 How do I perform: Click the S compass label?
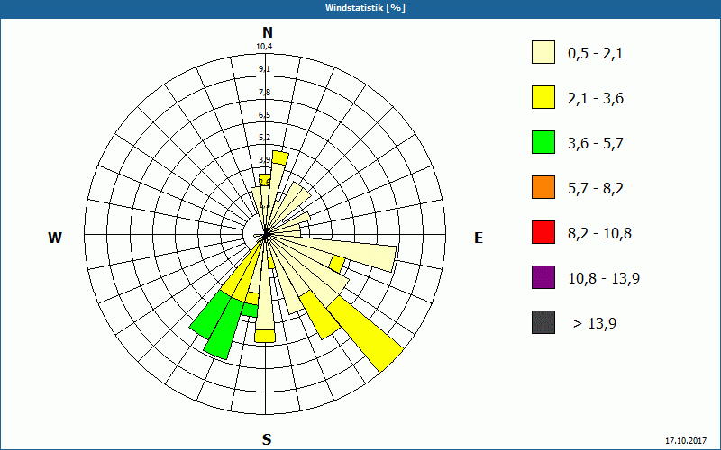click(267, 439)
